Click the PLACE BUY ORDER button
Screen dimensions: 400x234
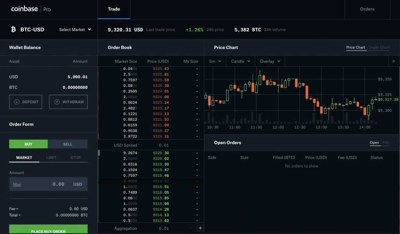pyautogui.click(x=48, y=229)
